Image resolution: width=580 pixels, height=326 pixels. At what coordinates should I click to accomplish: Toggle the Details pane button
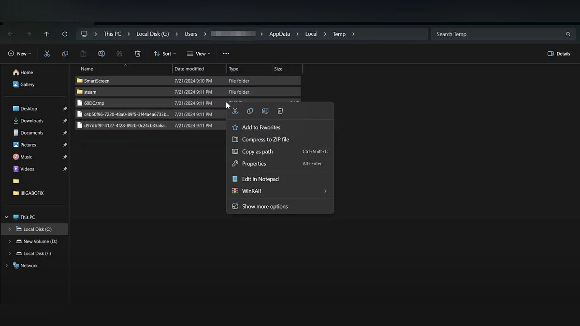(x=559, y=54)
